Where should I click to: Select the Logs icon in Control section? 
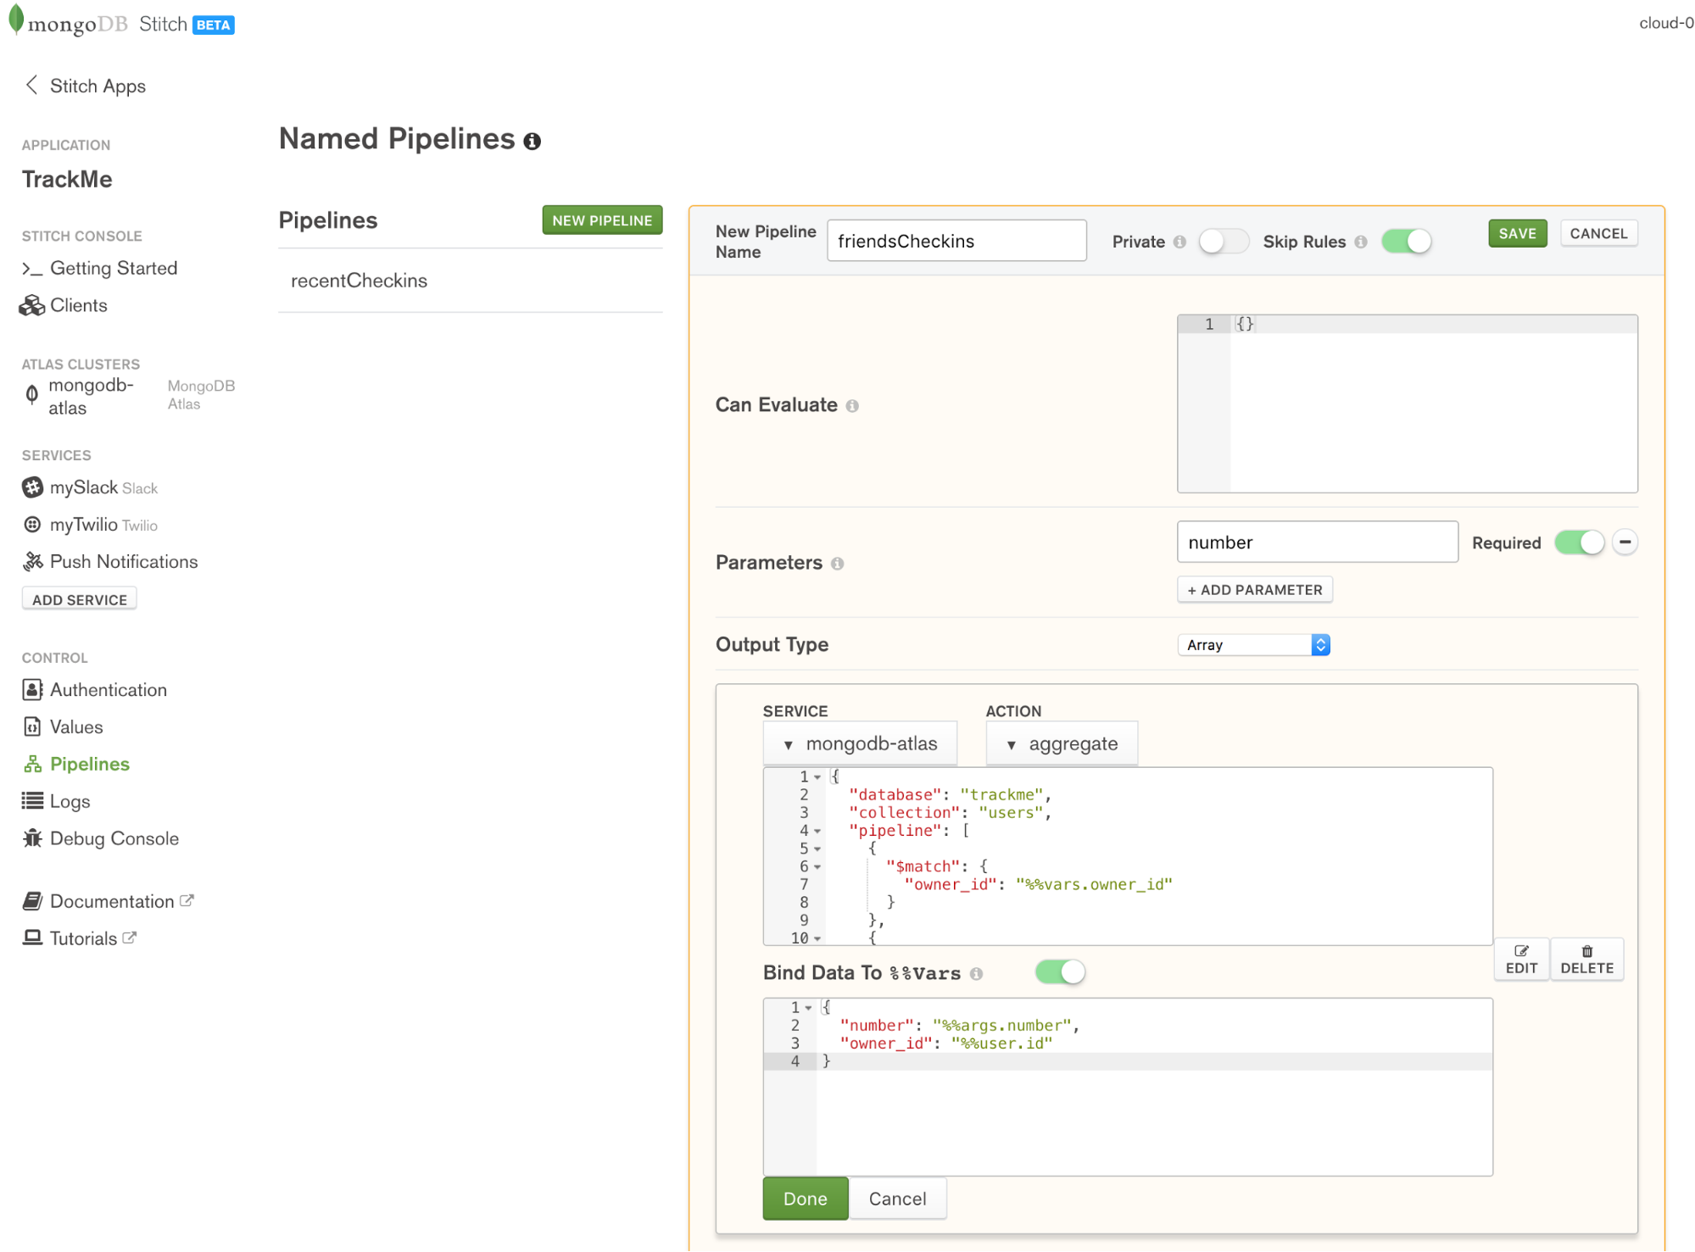(x=32, y=801)
